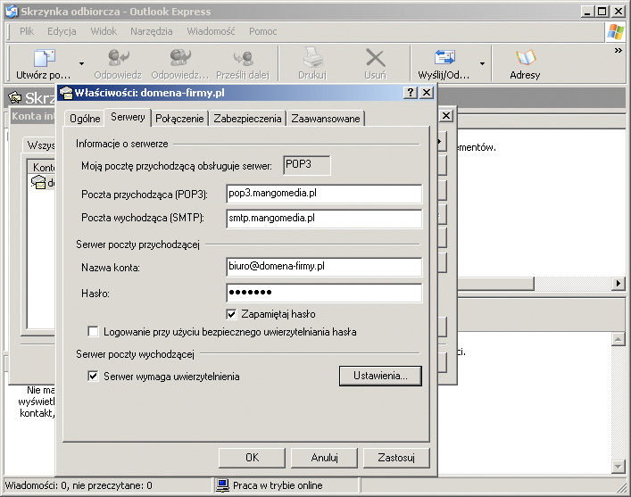This screenshot has height=497, width=631.
Task: Click the mail account icon in Konta list
Action: click(x=38, y=182)
